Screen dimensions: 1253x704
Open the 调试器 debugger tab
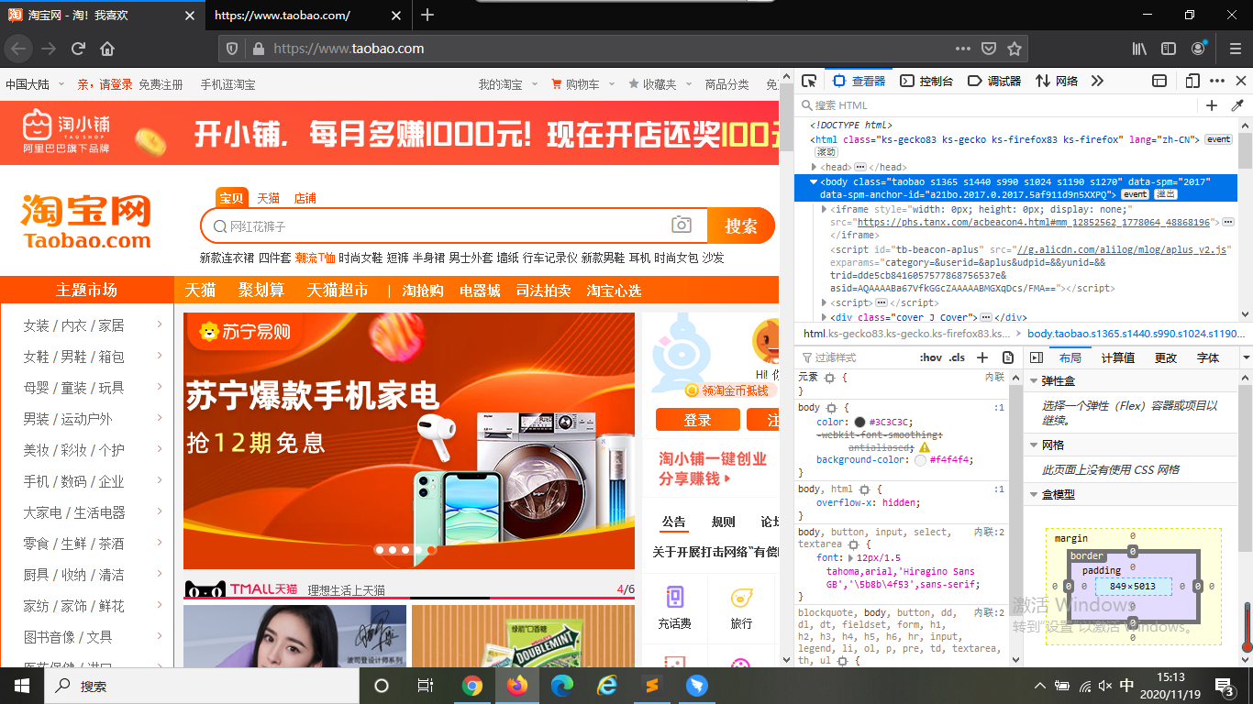click(994, 81)
